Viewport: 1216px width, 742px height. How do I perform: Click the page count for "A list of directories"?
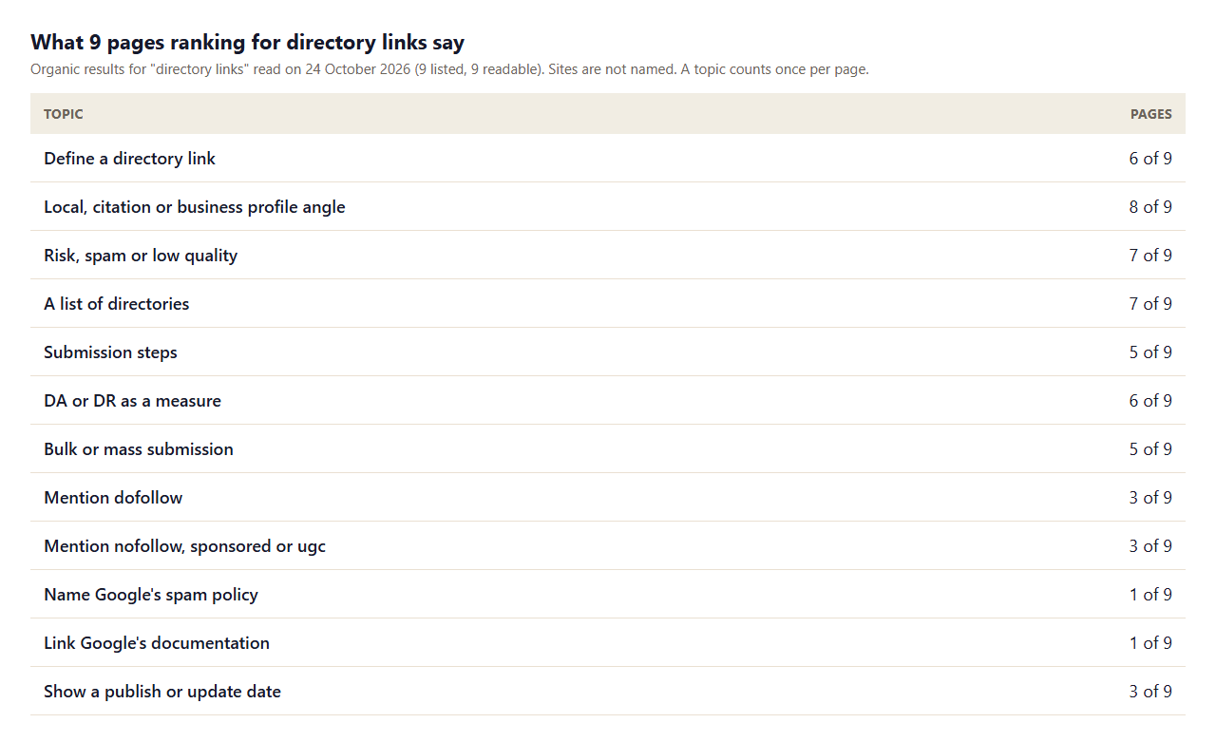pos(1150,304)
